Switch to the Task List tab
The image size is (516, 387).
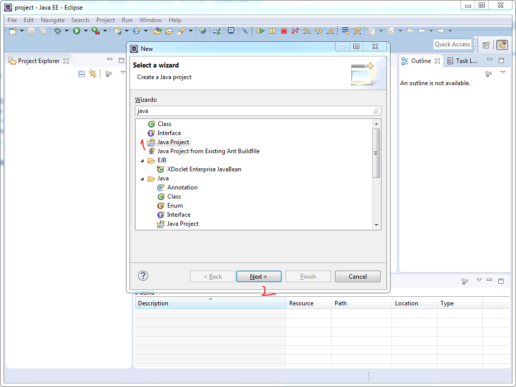pyautogui.click(x=463, y=61)
